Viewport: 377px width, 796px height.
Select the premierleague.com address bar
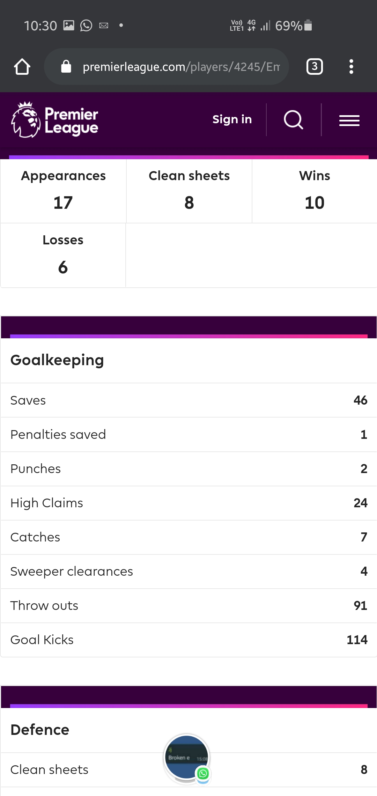click(x=167, y=66)
